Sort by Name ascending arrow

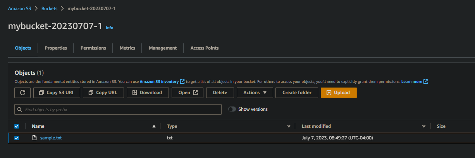tap(154, 126)
